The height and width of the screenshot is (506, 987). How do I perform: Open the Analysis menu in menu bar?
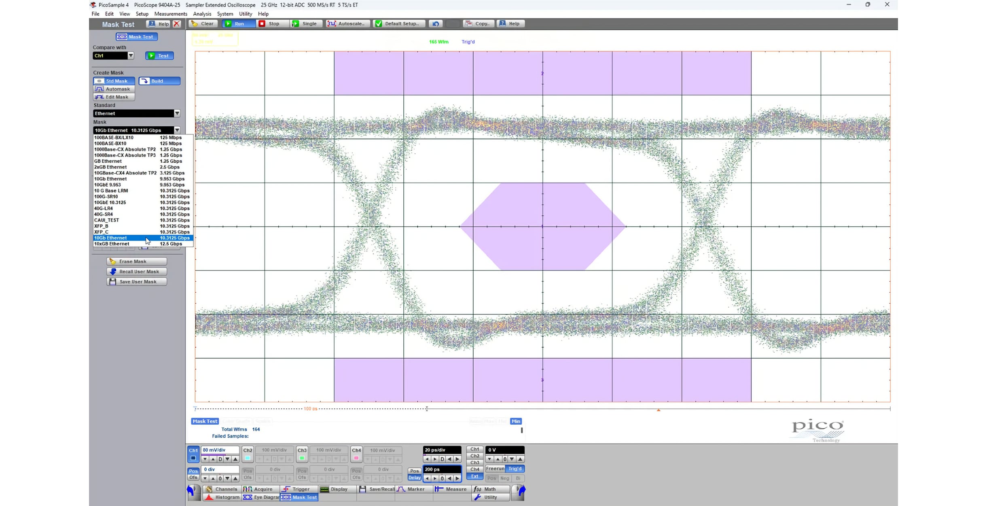coord(202,14)
